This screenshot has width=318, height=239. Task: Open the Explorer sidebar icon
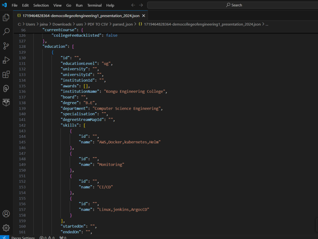[x=6, y=18]
